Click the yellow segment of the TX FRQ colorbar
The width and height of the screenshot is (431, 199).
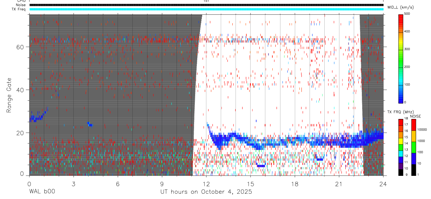(x=401, y=141)
